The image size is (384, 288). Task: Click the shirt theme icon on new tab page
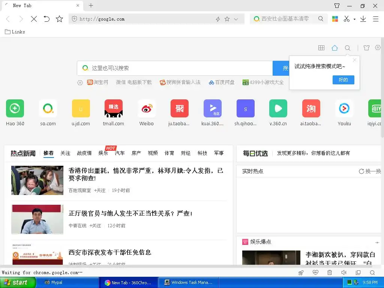pos(366,48)
